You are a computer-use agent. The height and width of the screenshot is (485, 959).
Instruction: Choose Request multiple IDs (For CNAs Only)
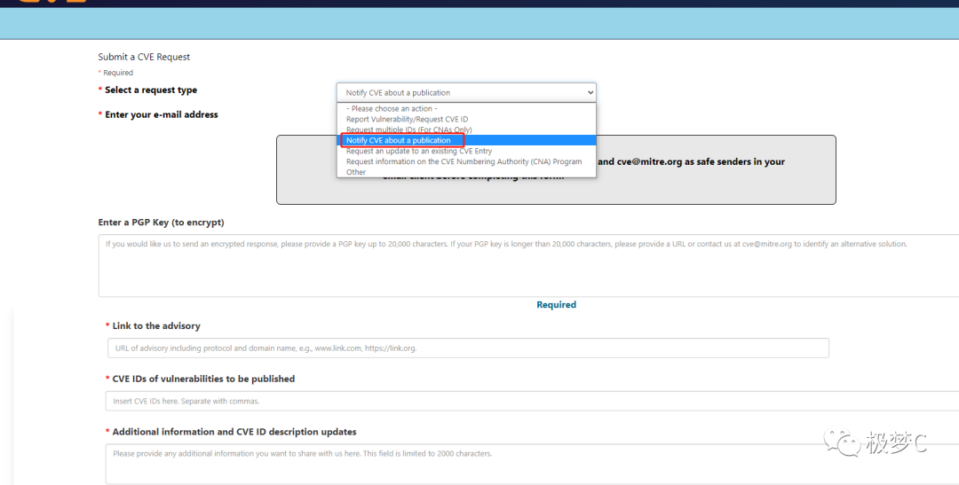[x=466, y=129]
